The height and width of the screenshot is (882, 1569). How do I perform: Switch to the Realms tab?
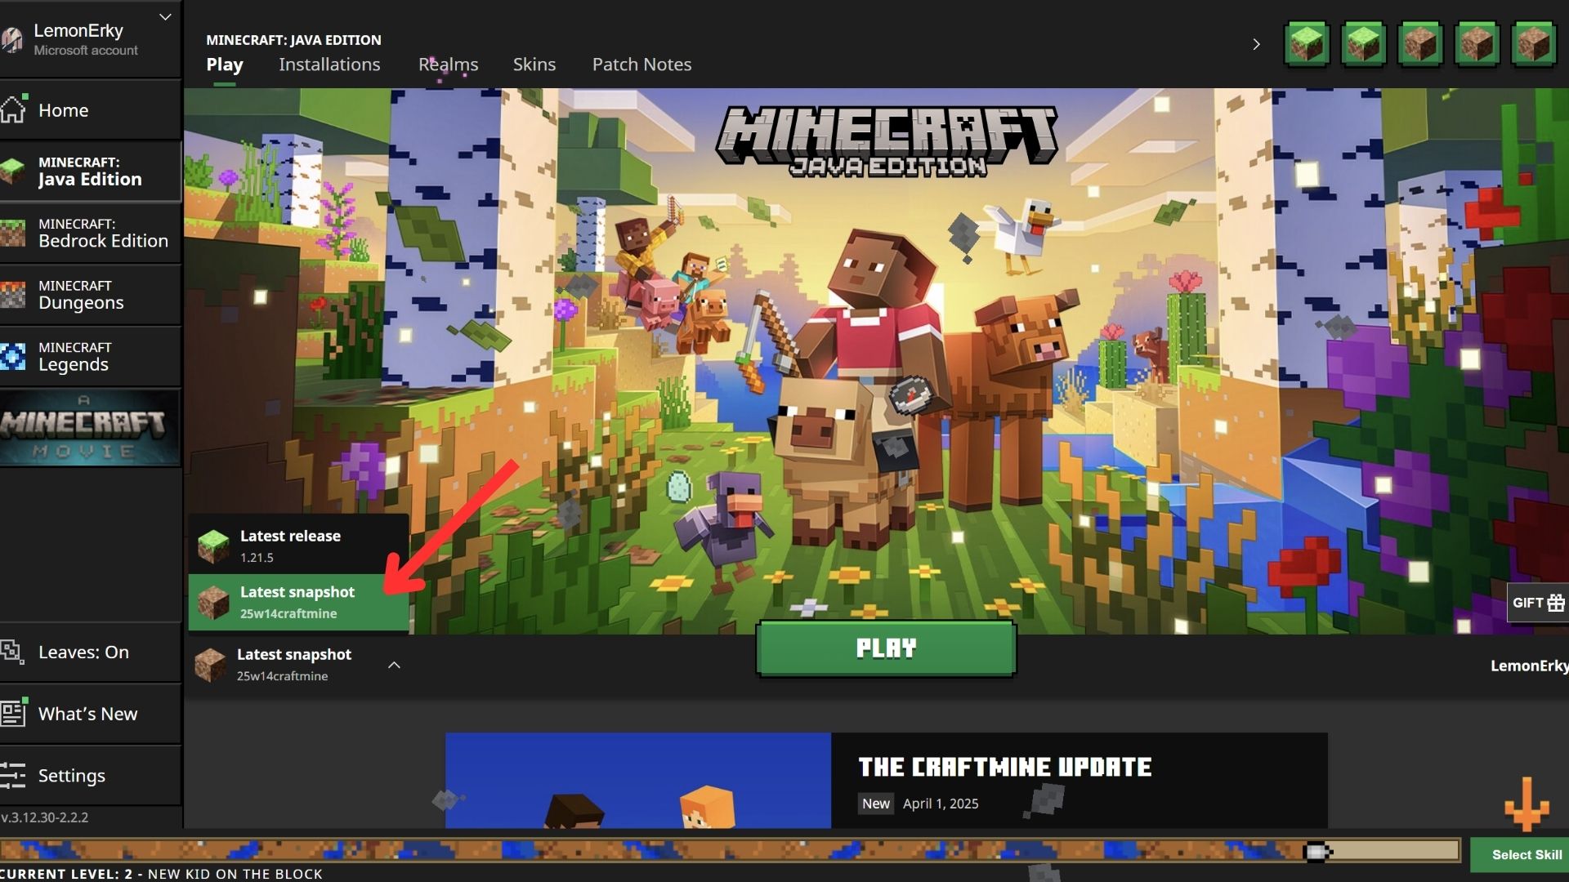pyautogui.click(x=448, y=65)
